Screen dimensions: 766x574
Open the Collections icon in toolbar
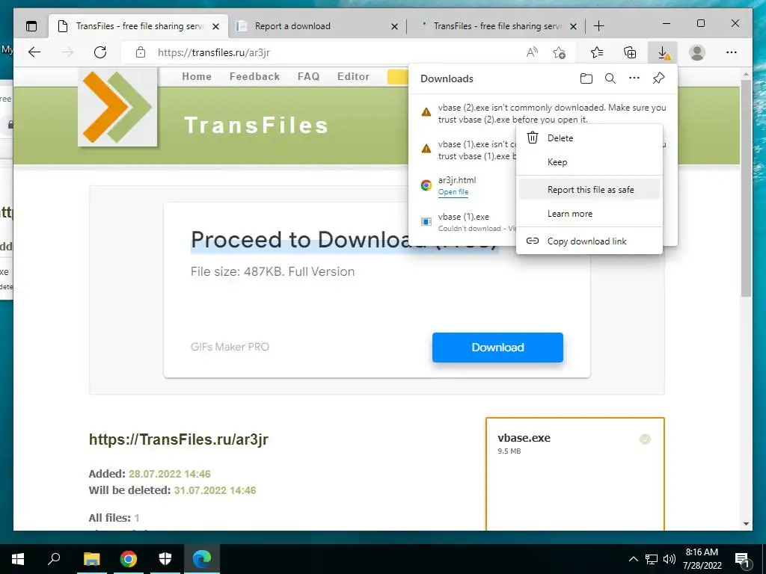(x=630, y=52)
